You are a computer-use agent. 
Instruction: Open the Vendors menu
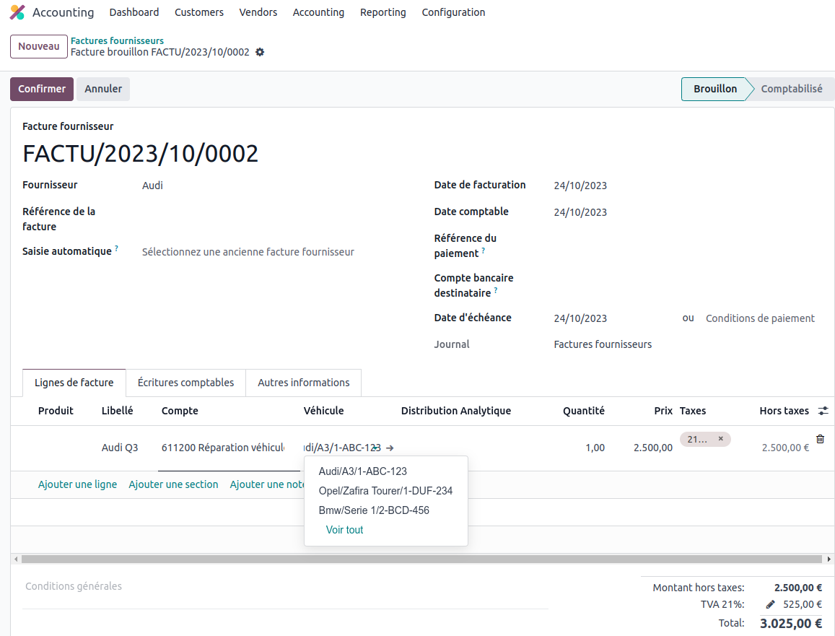(x=258, y=12)
